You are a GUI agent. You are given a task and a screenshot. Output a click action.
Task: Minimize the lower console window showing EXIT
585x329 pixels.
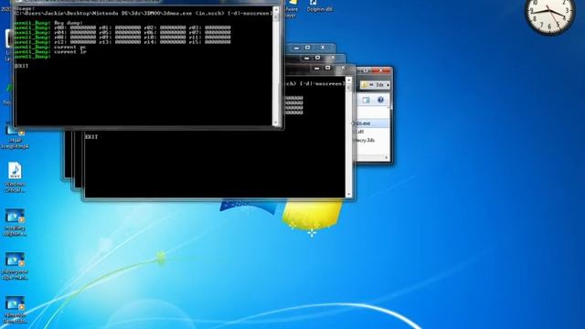coord(317,68)
